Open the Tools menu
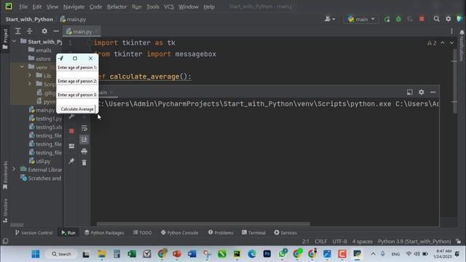This screenshot has height=262, width=466. click(152, 7)
